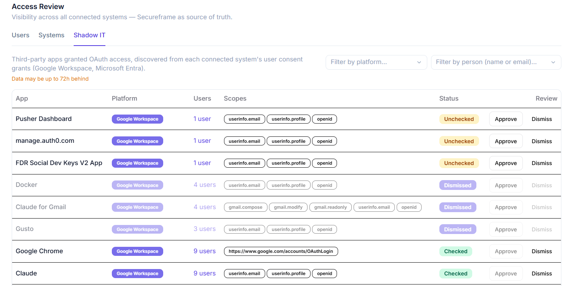Click the Pusher Dashboard app name
This screenshot has width=578, height=286.
pyautogui.click(x=44, y=119)
